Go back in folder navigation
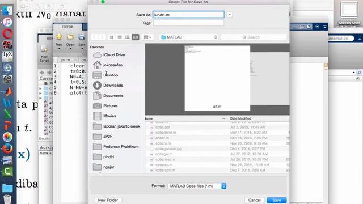The height and width of the screenshot is (204, 363). (95, 37)
